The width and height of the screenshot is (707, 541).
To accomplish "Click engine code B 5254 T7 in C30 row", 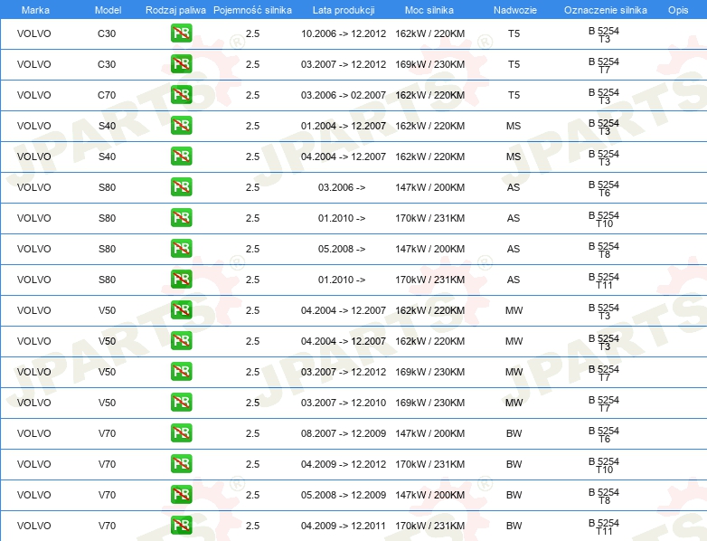I will click(x=604, y=65).
